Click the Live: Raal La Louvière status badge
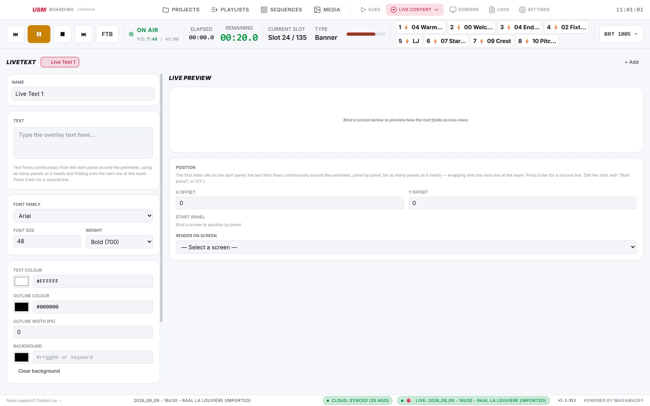 pyautogui.click(x=473, y=400)
